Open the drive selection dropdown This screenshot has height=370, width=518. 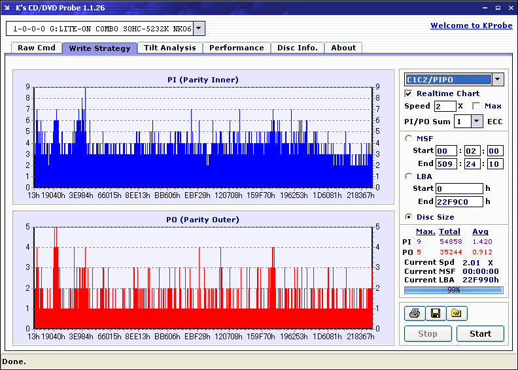(199, 29)
